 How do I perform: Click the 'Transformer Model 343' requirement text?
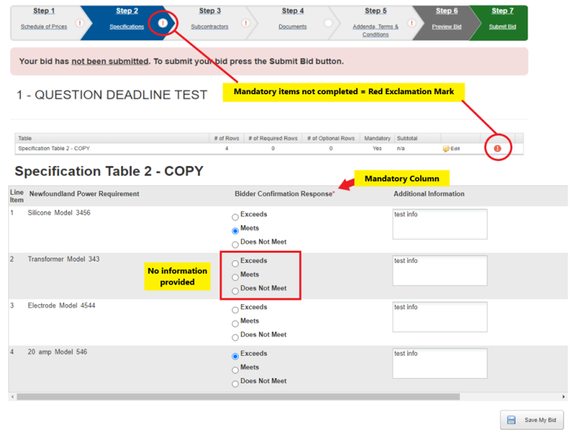[63, 259]
